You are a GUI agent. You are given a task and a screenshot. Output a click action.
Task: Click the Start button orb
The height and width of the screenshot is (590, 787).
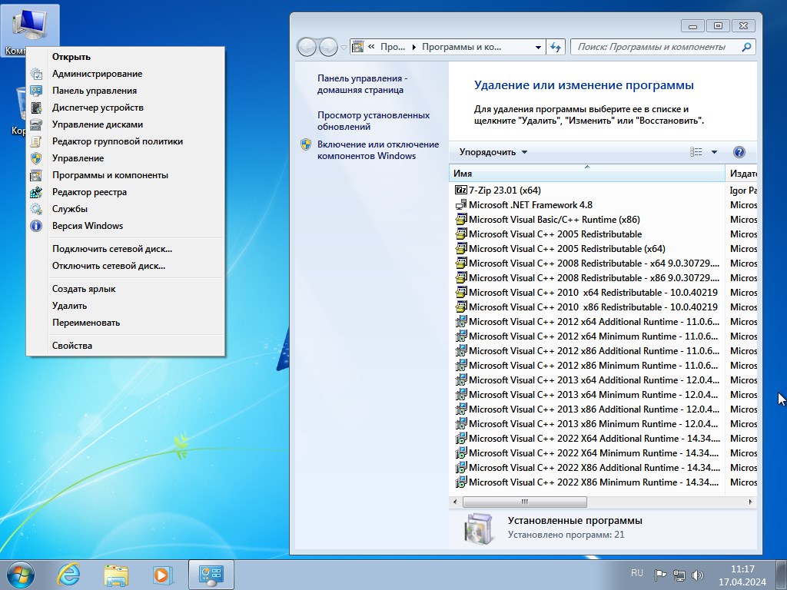click(21, 575)
